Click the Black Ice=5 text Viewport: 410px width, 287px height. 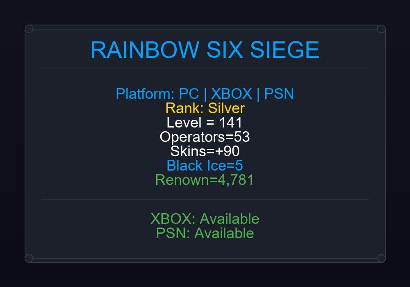pyautogui.click(x=205, y=166)
